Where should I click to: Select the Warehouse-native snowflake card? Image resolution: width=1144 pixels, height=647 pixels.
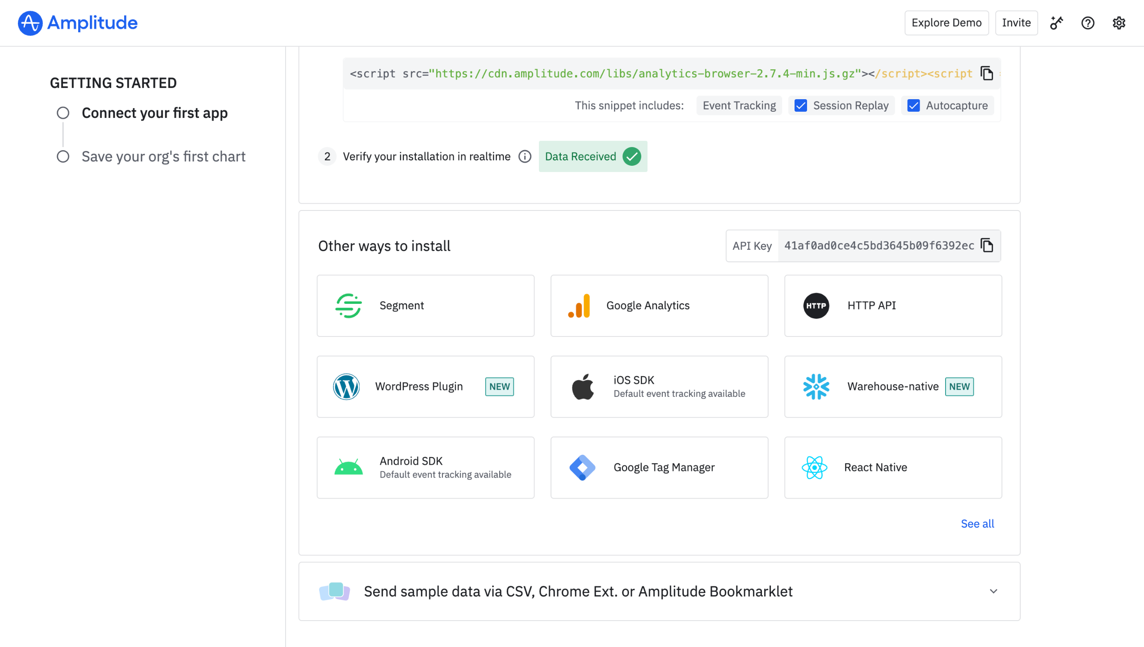click(x=893, y=387)
